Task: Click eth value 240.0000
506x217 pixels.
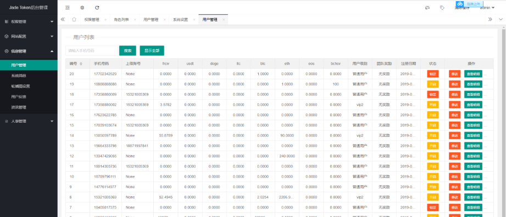Action: 287,156
